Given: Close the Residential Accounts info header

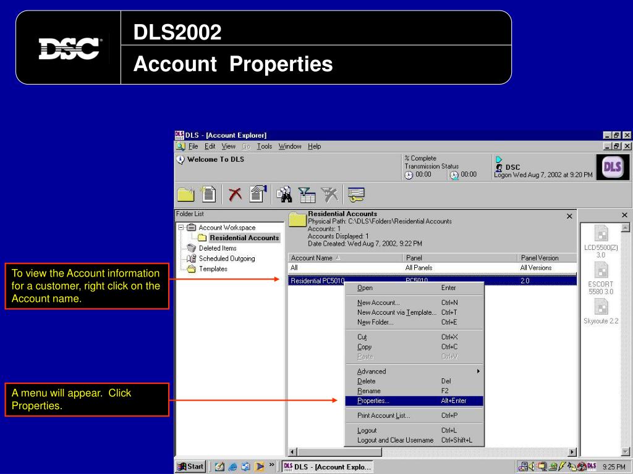Looking at the screenshot, I should pos(569,216).
